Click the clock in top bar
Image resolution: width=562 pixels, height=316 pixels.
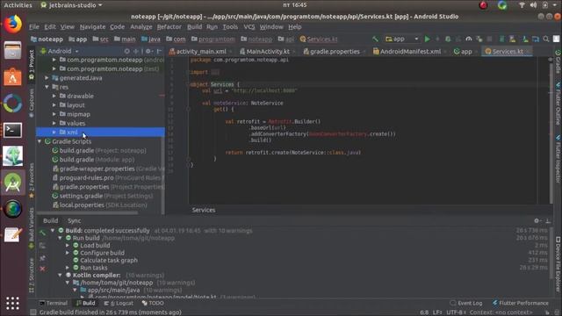coord(295,5)
